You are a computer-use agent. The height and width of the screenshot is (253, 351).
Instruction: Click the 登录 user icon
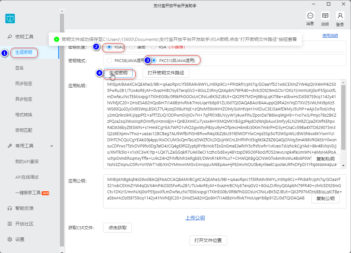[x=340, y=16]
